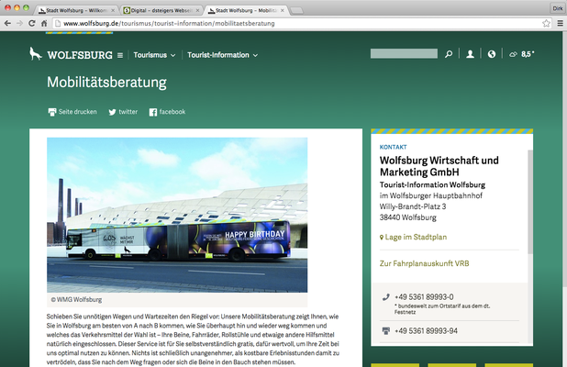
Task: Click the contact box scrollbar
Action: click(x=530, y=202)
